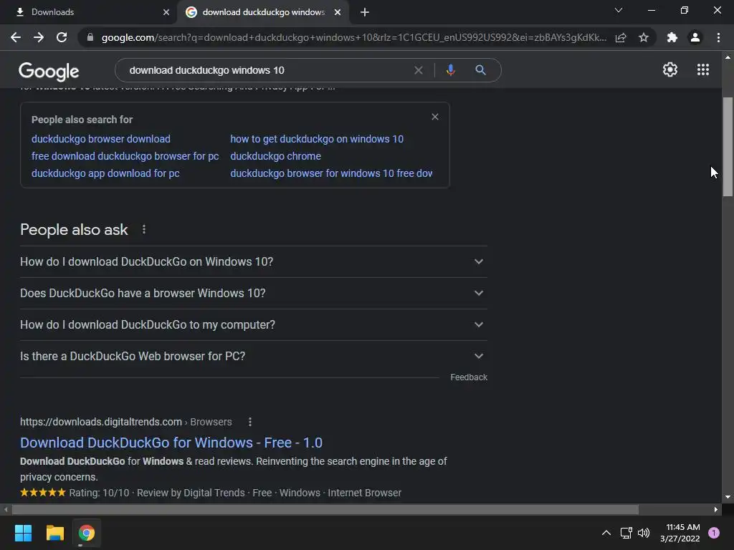Submit search with magnifying glass icon
The width and height of the screenshot is (734, 550).
pyautogui.click(x=480, y=70)
